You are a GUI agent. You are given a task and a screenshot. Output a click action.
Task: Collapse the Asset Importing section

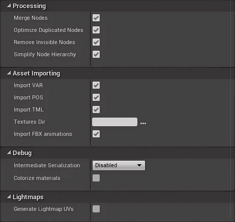[9, 73]
